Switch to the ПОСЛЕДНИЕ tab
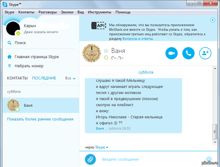 44,78
